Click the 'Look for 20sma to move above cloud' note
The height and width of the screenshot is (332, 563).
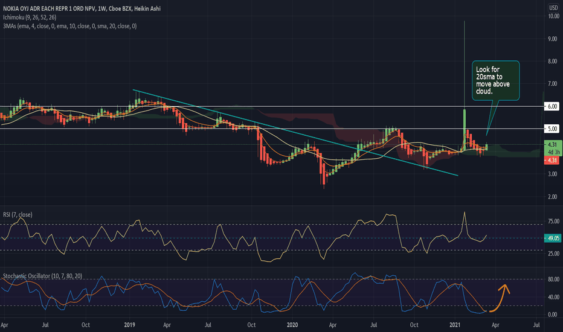pyautogui.click(x=495, y=80)
